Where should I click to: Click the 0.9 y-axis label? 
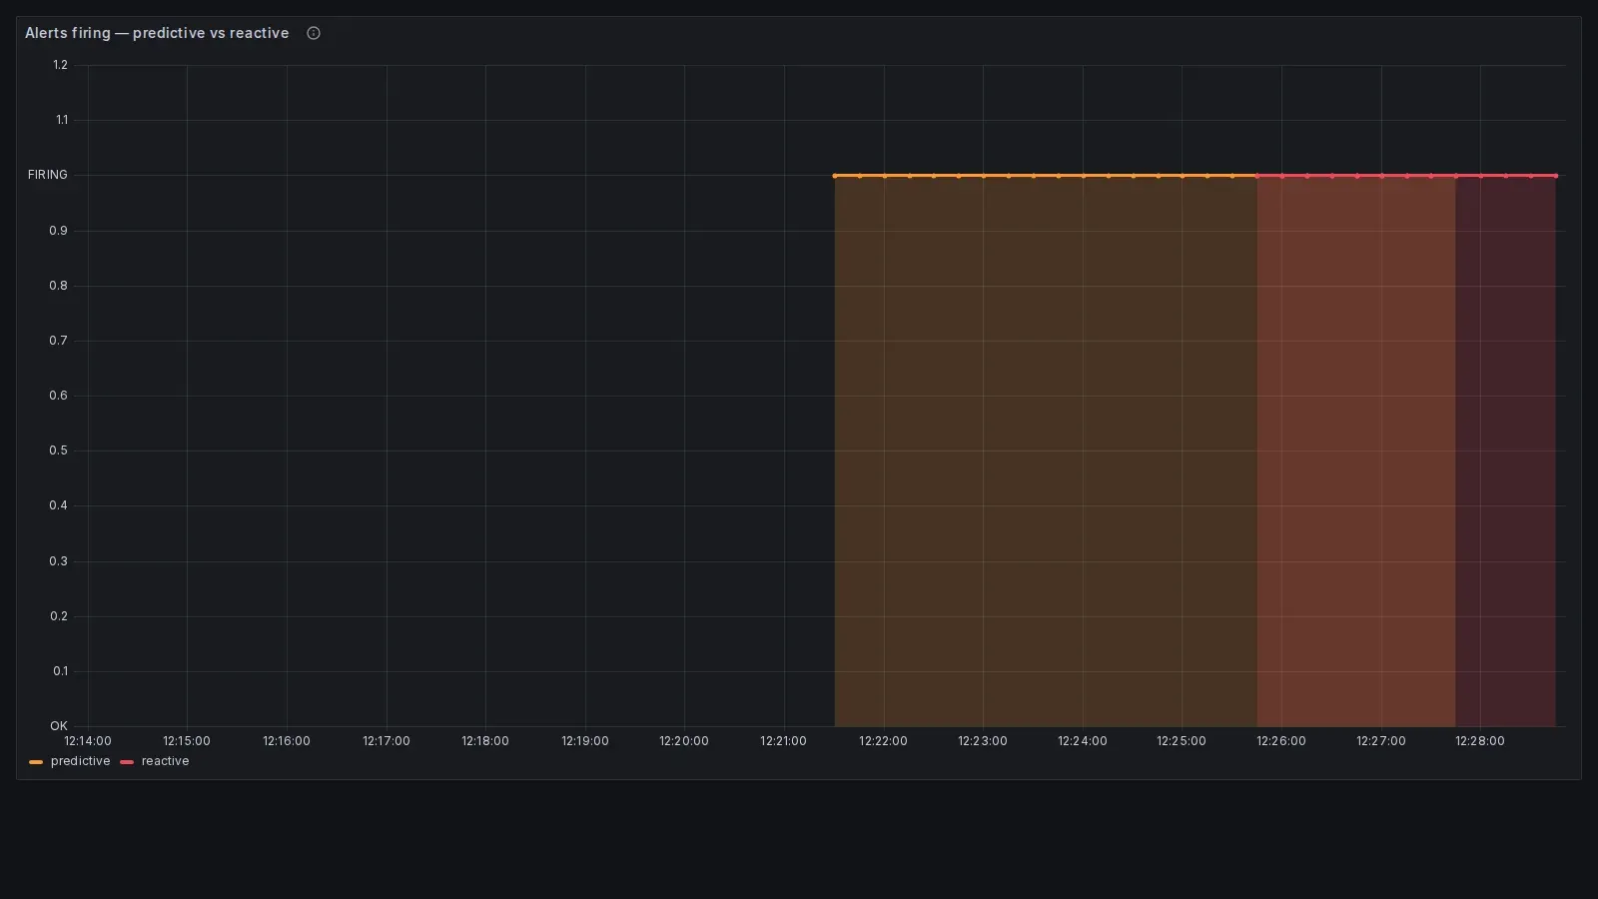59,231
